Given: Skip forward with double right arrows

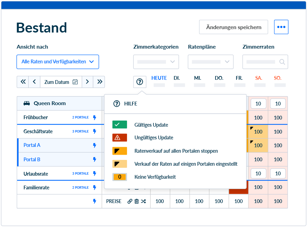Looking at the screenshot, I should pos(100,82).
